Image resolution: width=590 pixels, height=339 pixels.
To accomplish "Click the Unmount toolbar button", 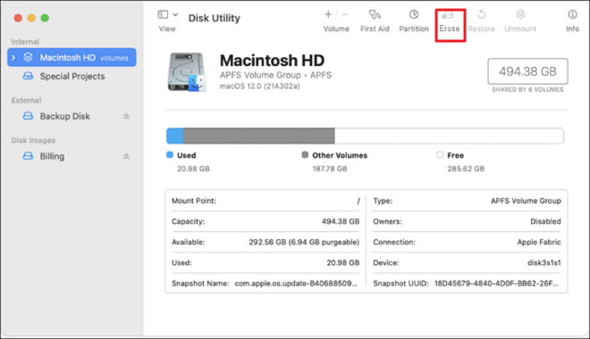I will (x=520, y=21).
